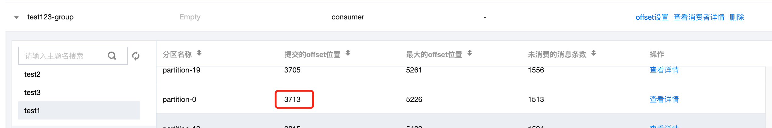Click the search magnifier icon
The width and height of the screenshot is (772, 128).
112,56
